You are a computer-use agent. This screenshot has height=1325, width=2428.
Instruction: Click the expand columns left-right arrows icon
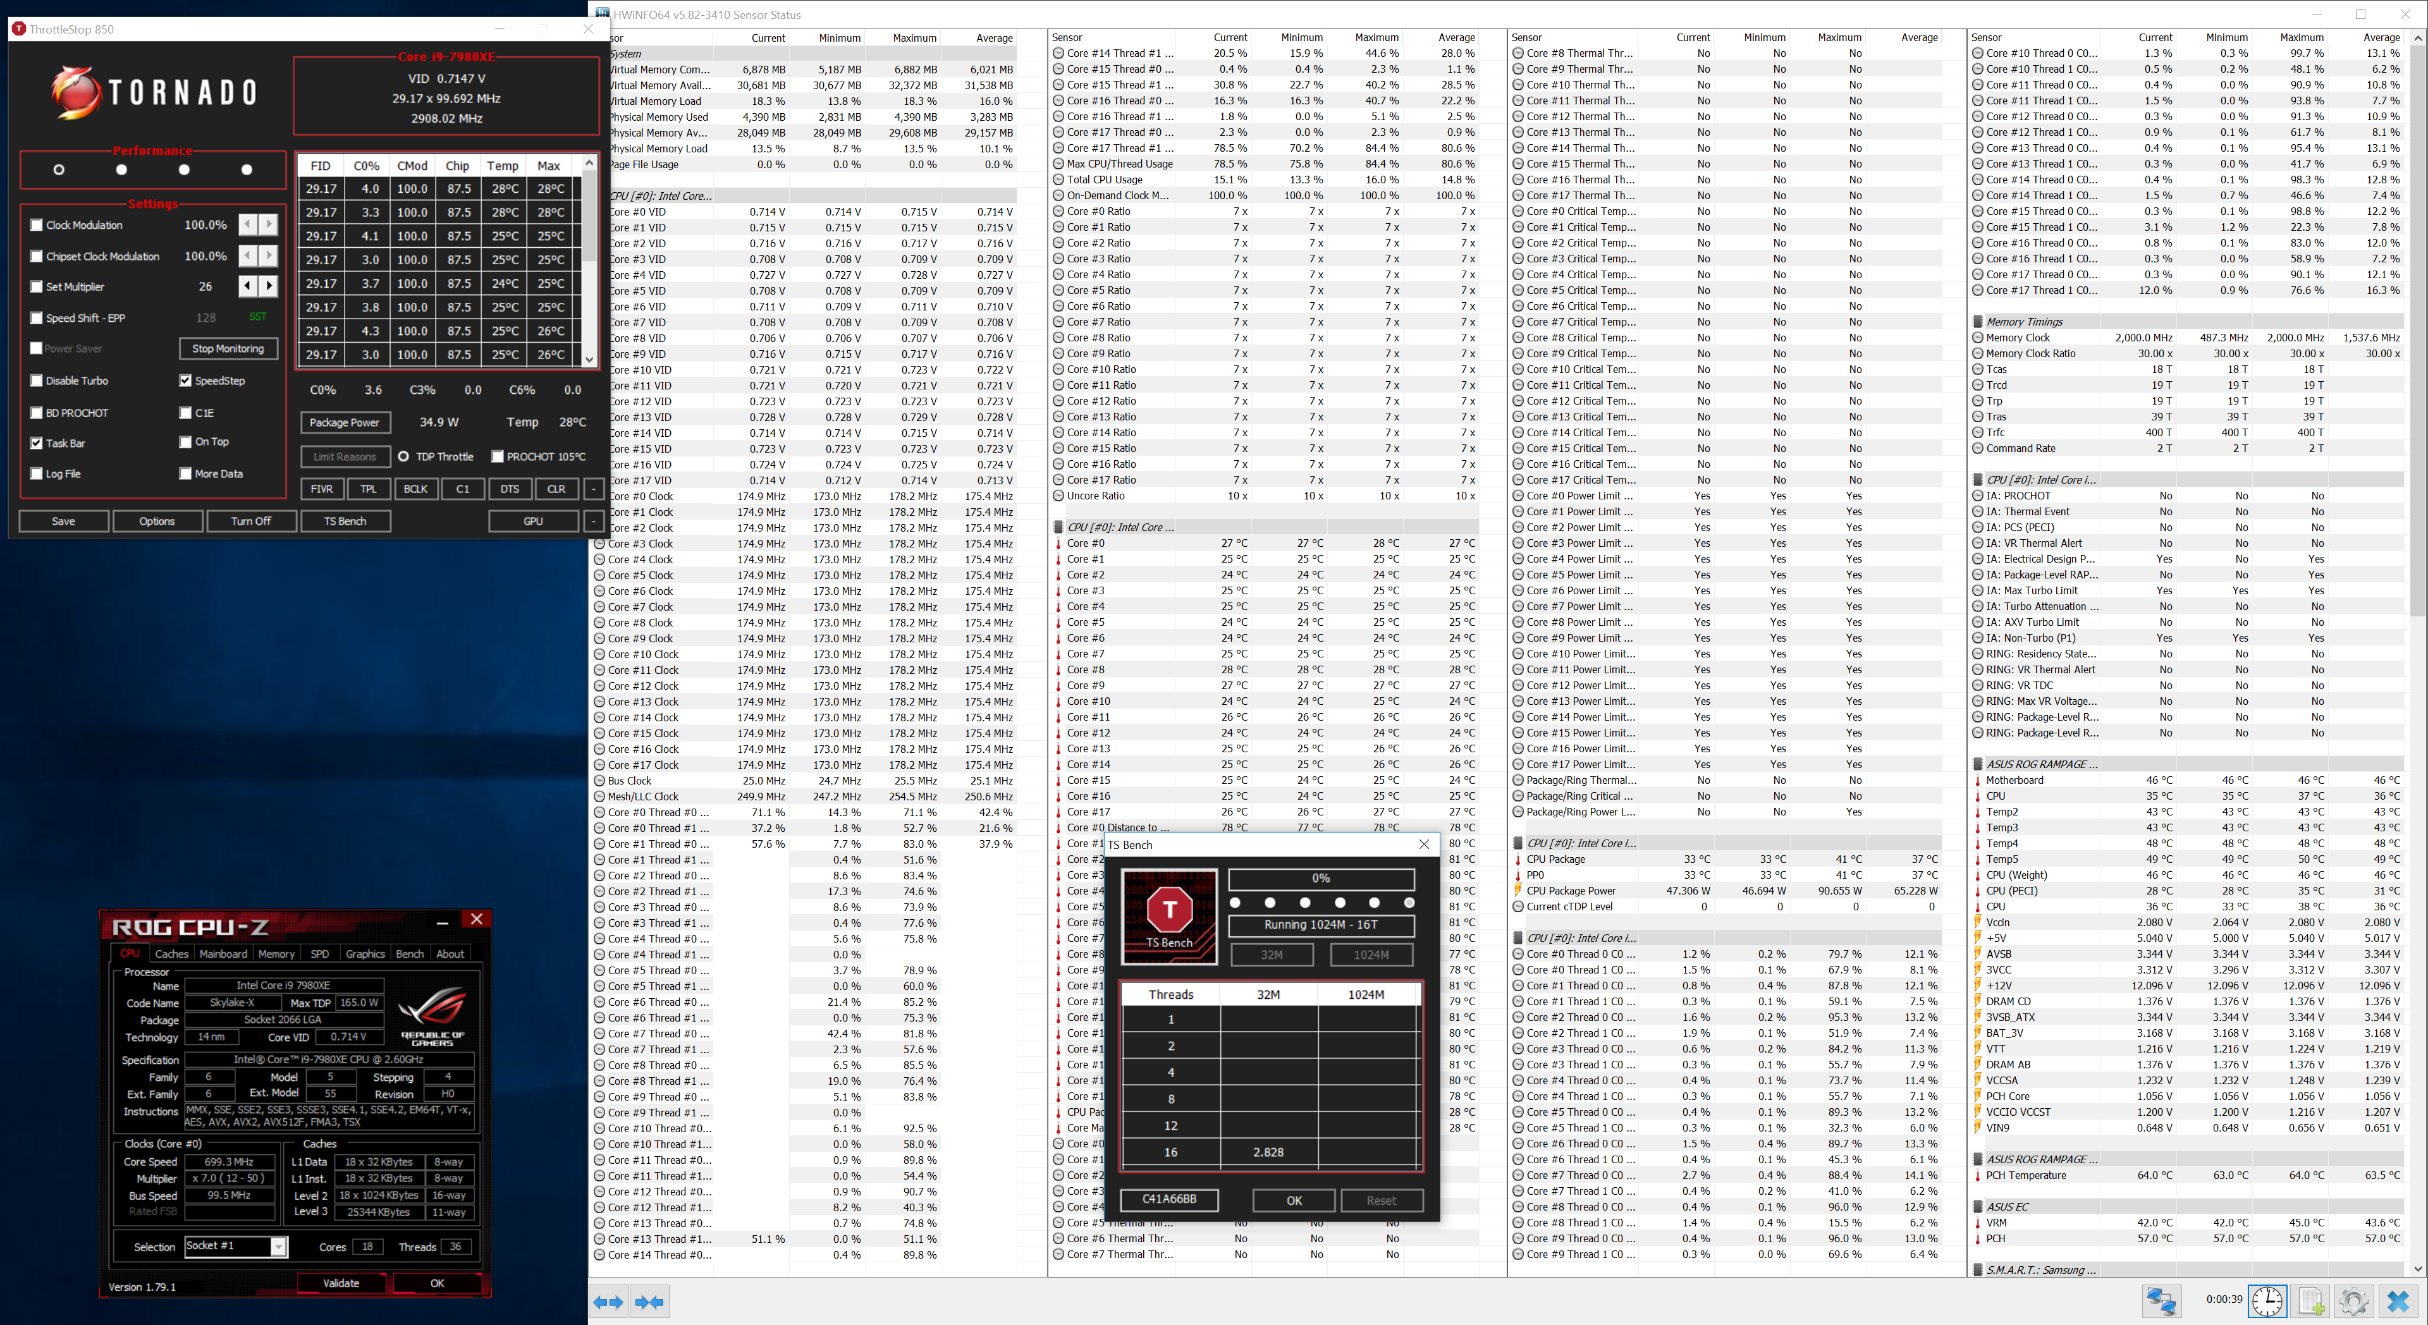coord(608,1302)
